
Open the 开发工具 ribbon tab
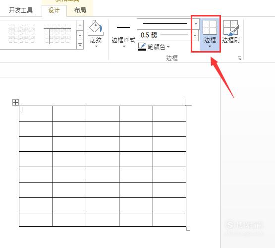pos(21,10)
